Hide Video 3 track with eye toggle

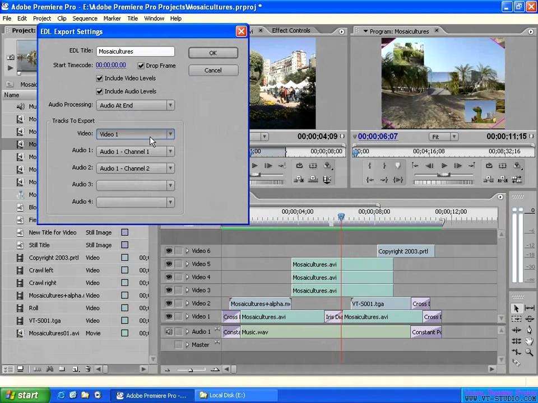click(169, 290)
